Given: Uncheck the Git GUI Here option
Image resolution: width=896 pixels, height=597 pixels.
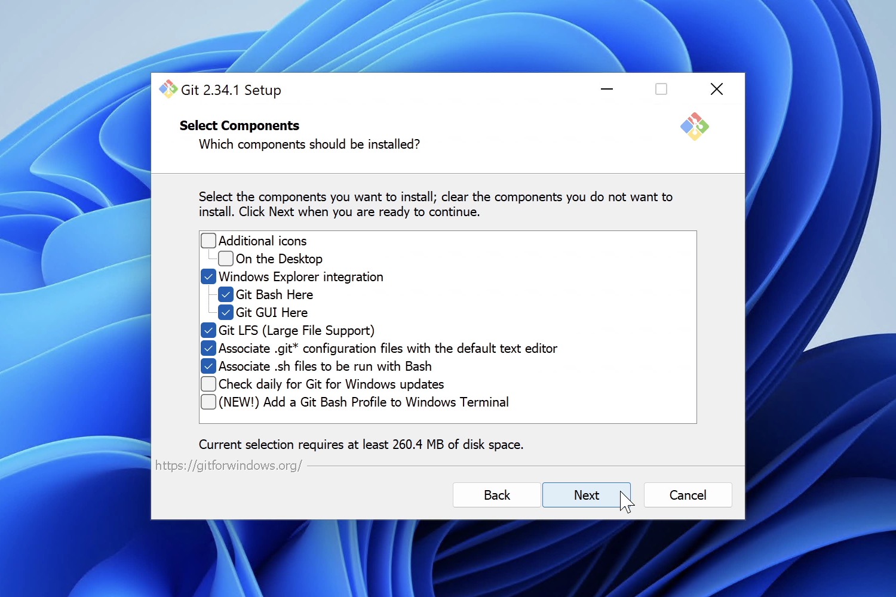Looking at the screenshot, I should [225, 312].
